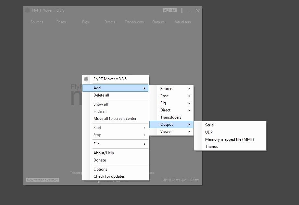299x205 pixels.
Task: Click the CA: 1.97 ms status text
Action: [x=190, y=180]
